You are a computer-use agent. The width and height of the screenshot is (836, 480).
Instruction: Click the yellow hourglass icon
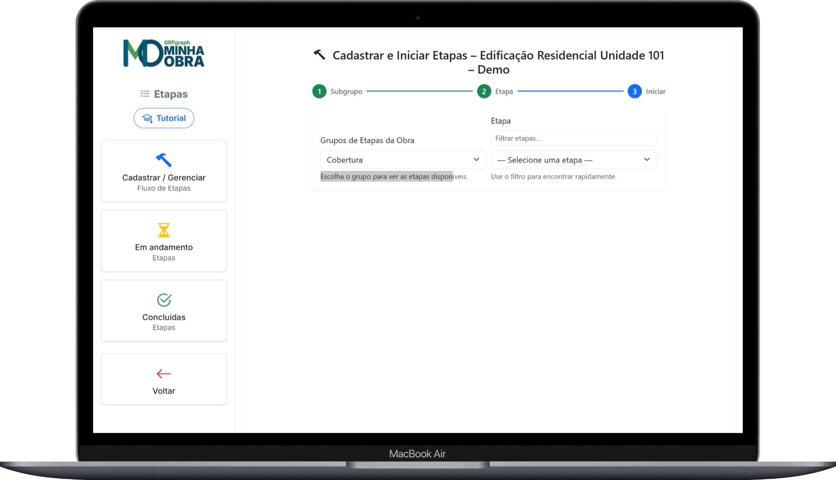(164, 230)
